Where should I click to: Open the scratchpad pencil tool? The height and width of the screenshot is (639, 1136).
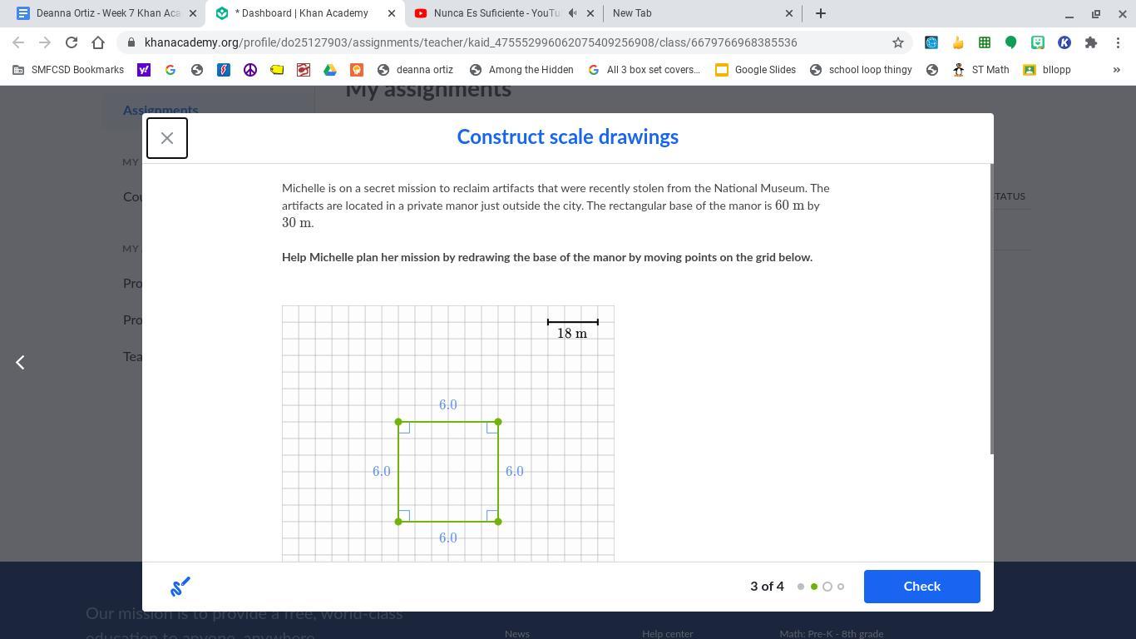(180, 587)
